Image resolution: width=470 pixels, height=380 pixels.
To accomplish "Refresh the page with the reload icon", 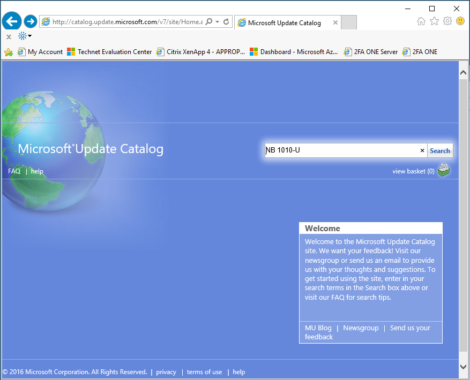I will 226,21.
